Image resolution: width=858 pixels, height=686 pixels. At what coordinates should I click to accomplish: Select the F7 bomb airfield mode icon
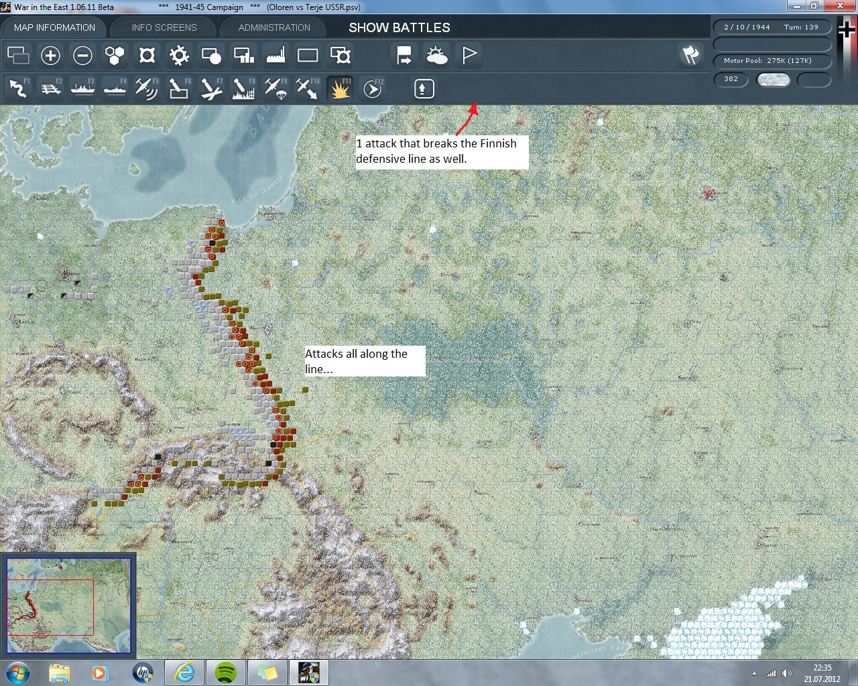coord(211,88)
